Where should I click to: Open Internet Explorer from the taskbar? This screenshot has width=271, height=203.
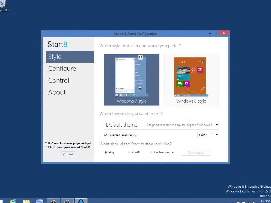13,201
